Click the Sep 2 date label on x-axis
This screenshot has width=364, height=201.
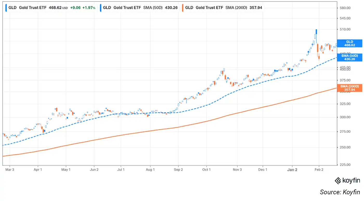coord(178,170)
